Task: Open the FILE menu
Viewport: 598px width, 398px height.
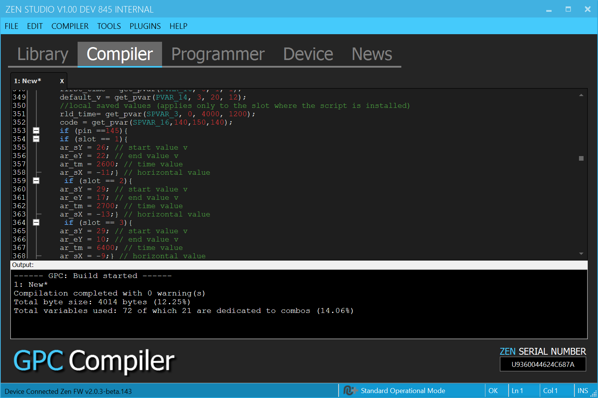Action: (11, 26)
